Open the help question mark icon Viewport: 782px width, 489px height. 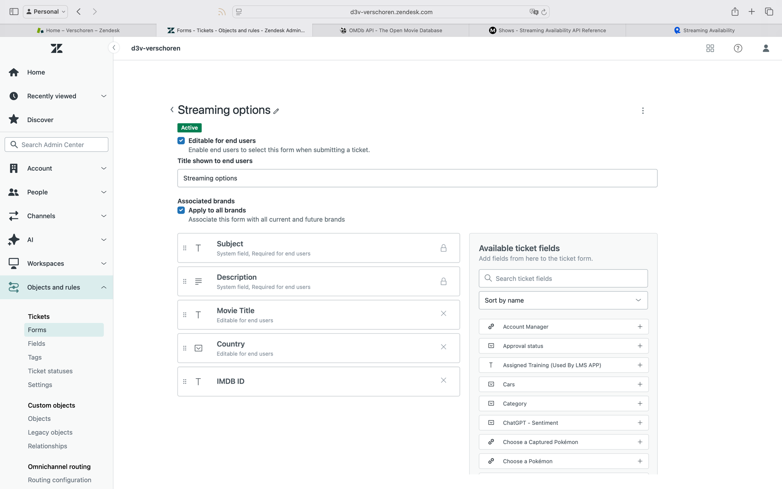[738, 48]
